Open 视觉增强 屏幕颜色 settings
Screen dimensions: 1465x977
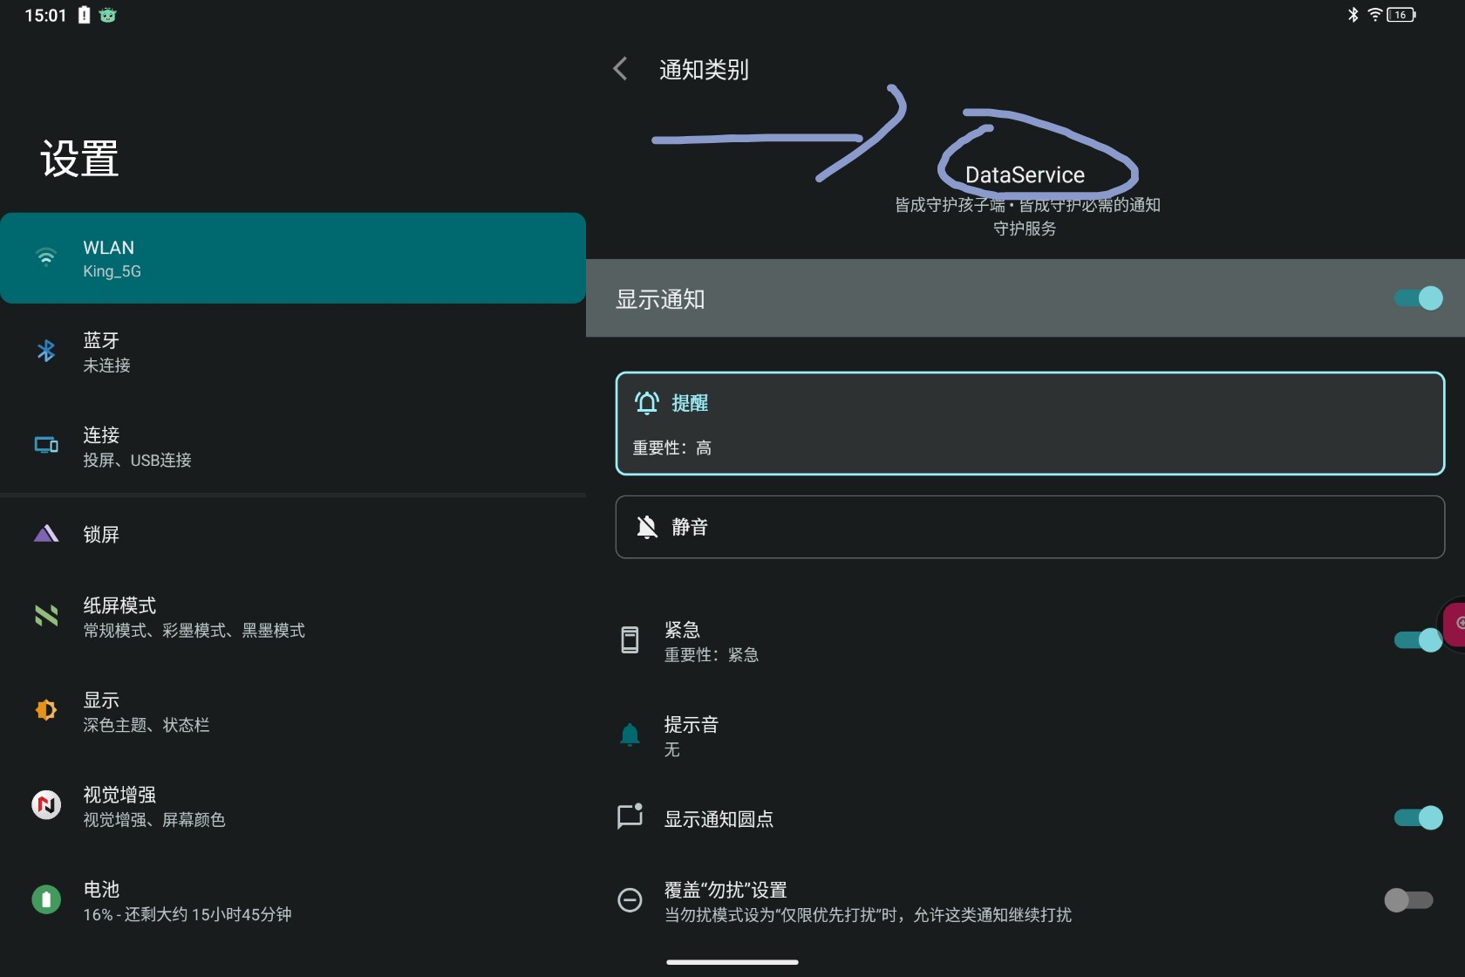[x=293, y=806]
